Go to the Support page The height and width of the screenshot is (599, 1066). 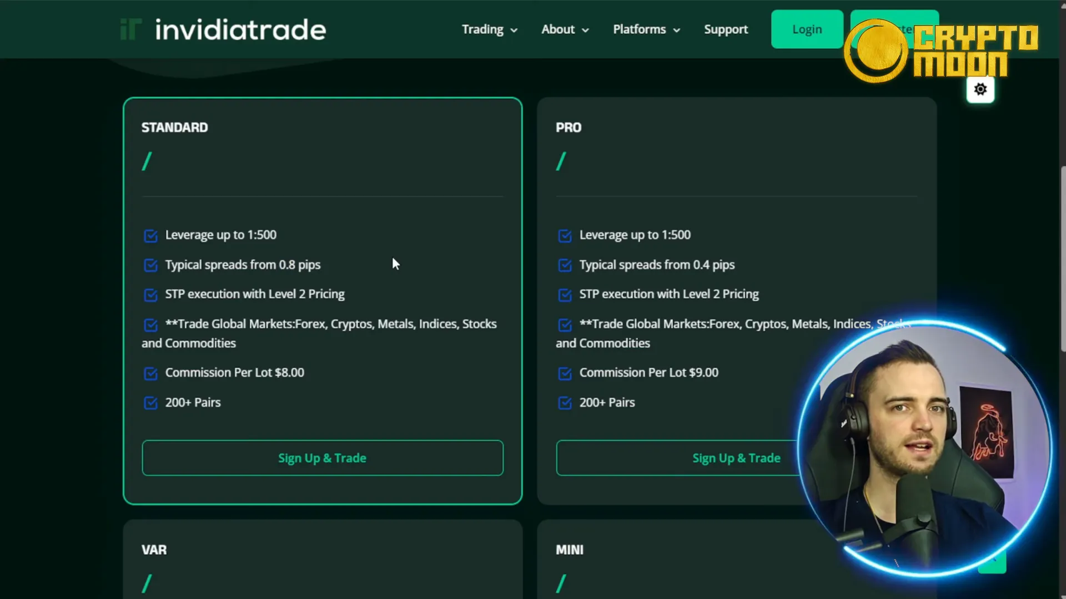pos(726,29)
